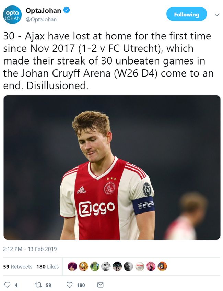The height and width of the screenshot is (291, 223).
Task: Click the blue verified badge
Action: (67, 10)
